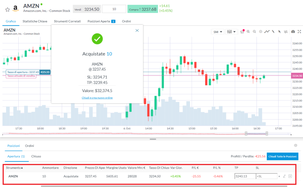This screenshot has width=303, height=187.
Task: Open the Posizioni Aperte tab
Action: (x=101, y=21)
